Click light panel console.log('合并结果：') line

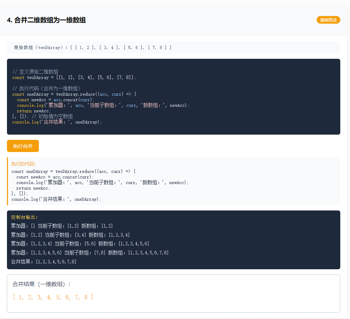click(56, 199)
